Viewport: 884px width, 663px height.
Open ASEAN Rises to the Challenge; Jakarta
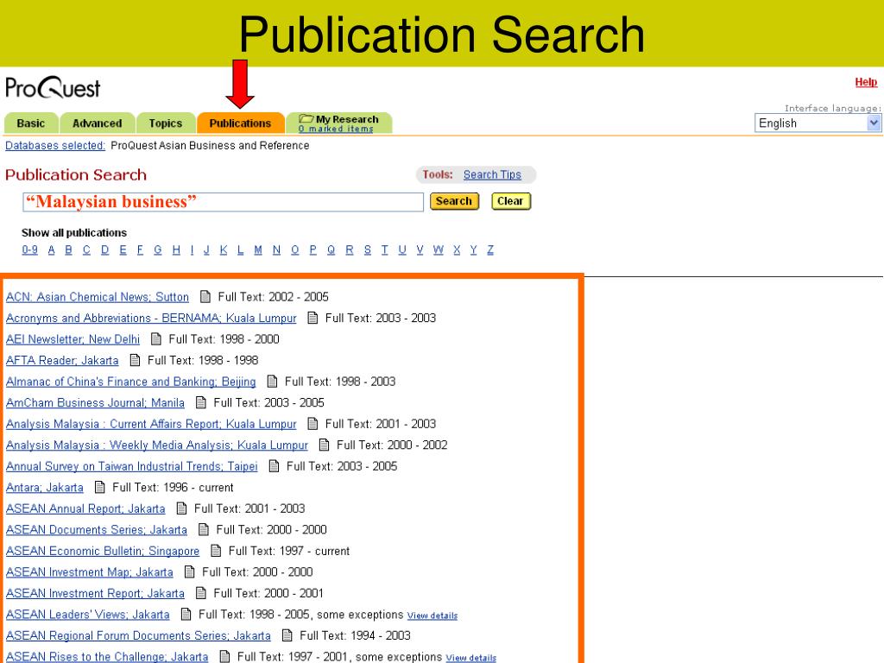click(107, 657)
